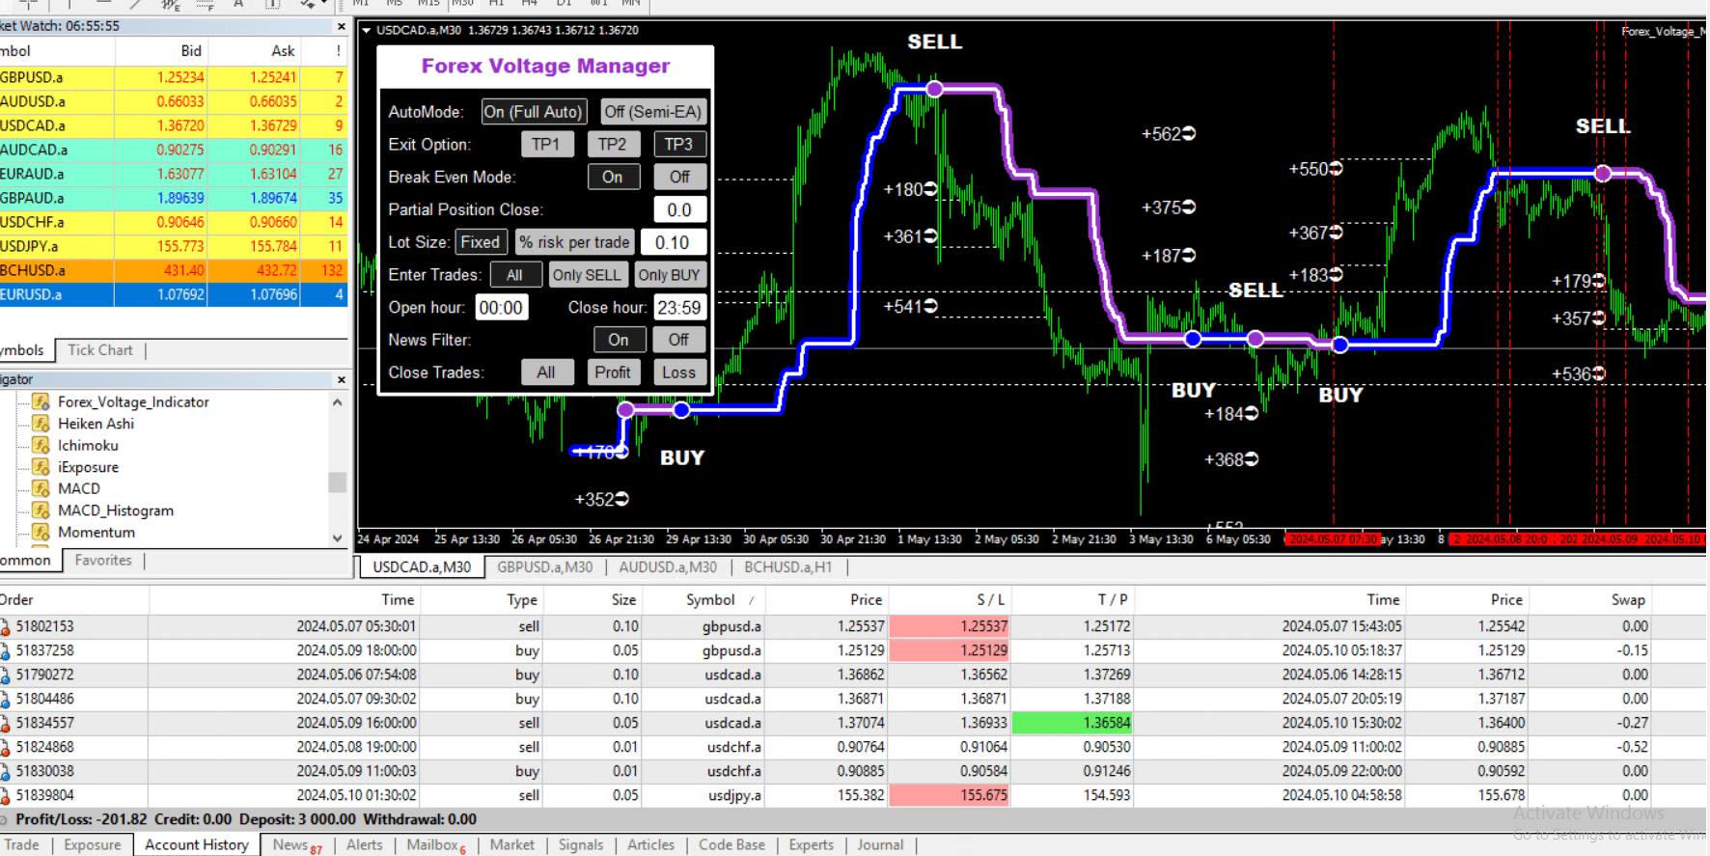Screen dimensions: 1710x856
Task: Click the Only BUY trades button
Action: click(669, 275)
